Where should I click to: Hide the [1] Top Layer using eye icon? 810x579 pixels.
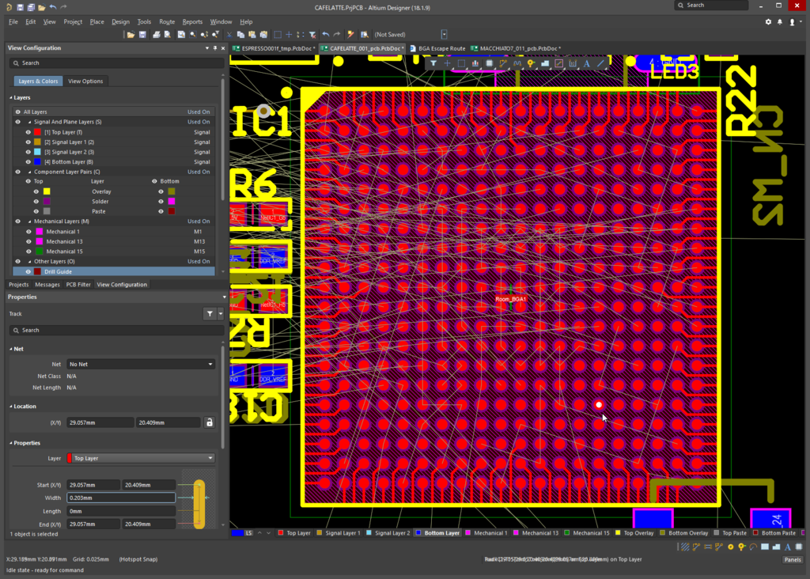[x=28, y=132]
